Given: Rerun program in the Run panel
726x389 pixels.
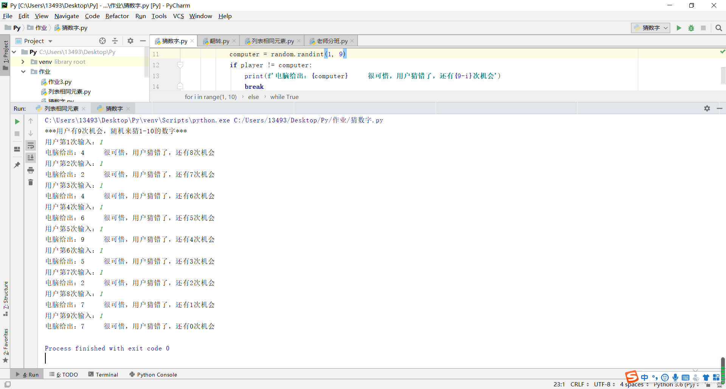Looking at the screenshot, I should (x=17, y=122).
